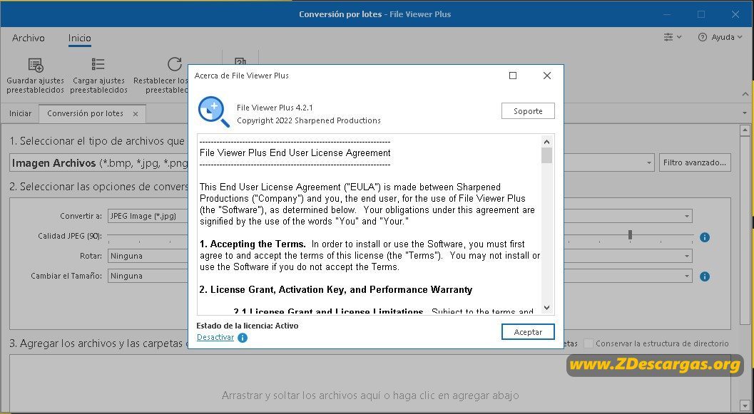Close the Acerca de File Viewer Plus dialog

546,76
